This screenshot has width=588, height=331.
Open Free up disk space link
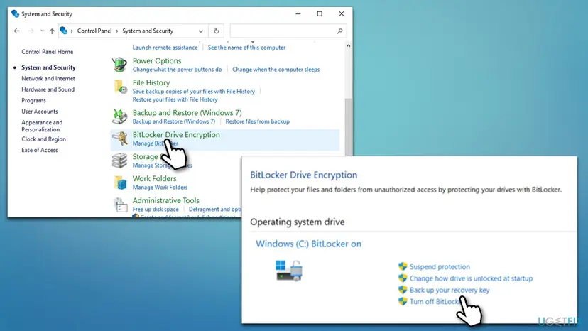point(156,210)
